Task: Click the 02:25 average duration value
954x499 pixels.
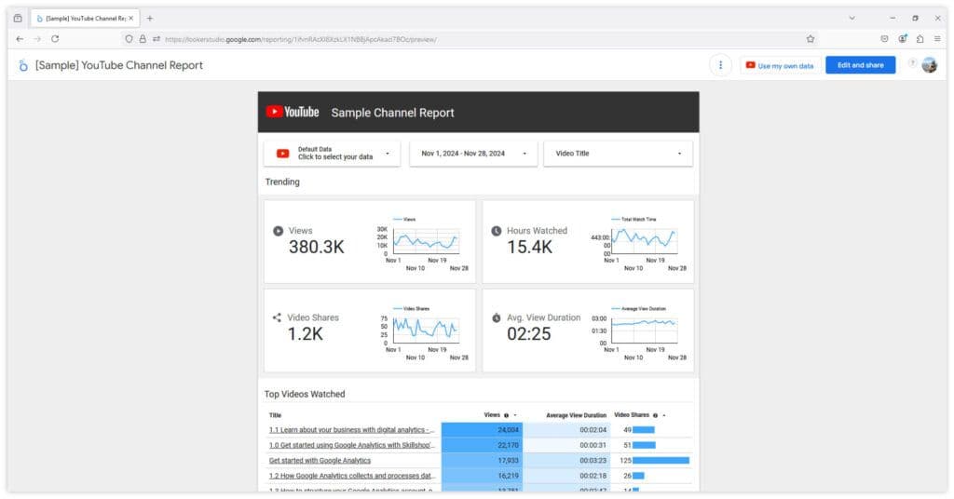Action: click(529, 333)
